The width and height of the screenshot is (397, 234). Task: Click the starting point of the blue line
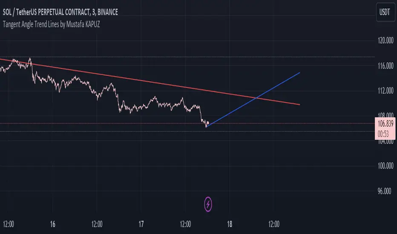click(207, 127)
